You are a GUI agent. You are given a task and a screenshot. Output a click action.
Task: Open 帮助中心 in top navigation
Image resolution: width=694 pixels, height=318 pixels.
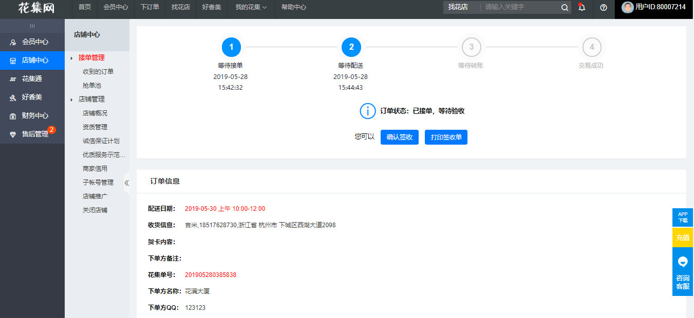294,7
